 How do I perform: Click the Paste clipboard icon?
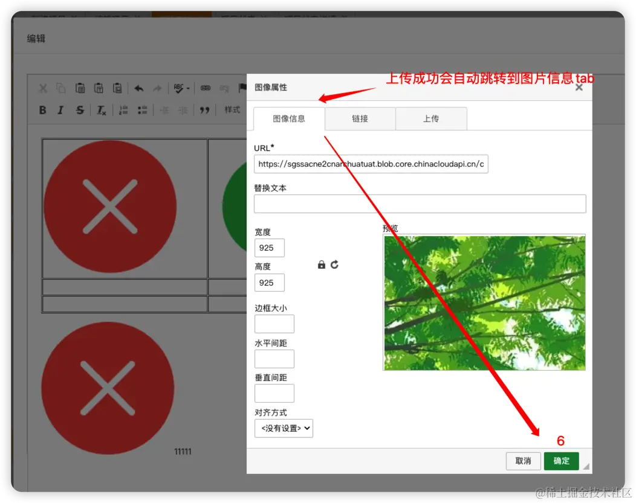click(80, 88)
